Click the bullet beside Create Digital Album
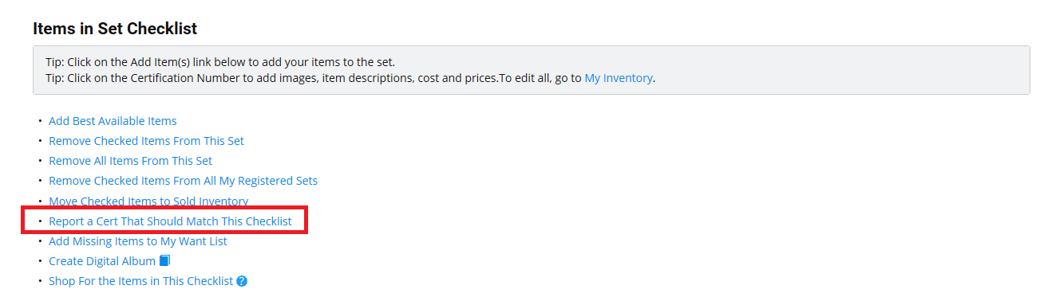This screenshot has width=1040, height=301. coord(40,261)
